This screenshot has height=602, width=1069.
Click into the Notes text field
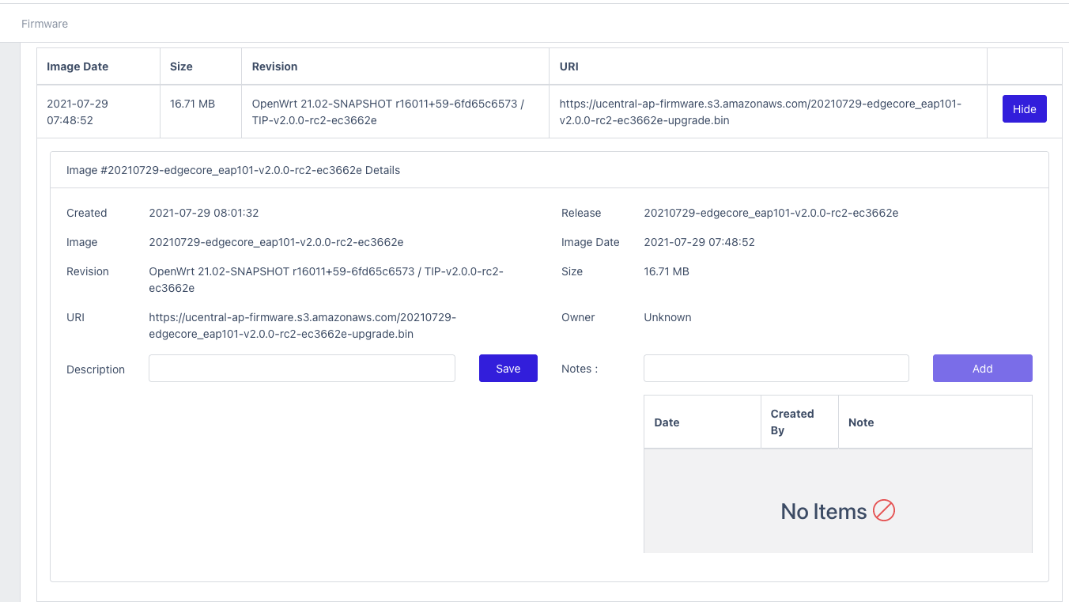(x=776, y=369)
